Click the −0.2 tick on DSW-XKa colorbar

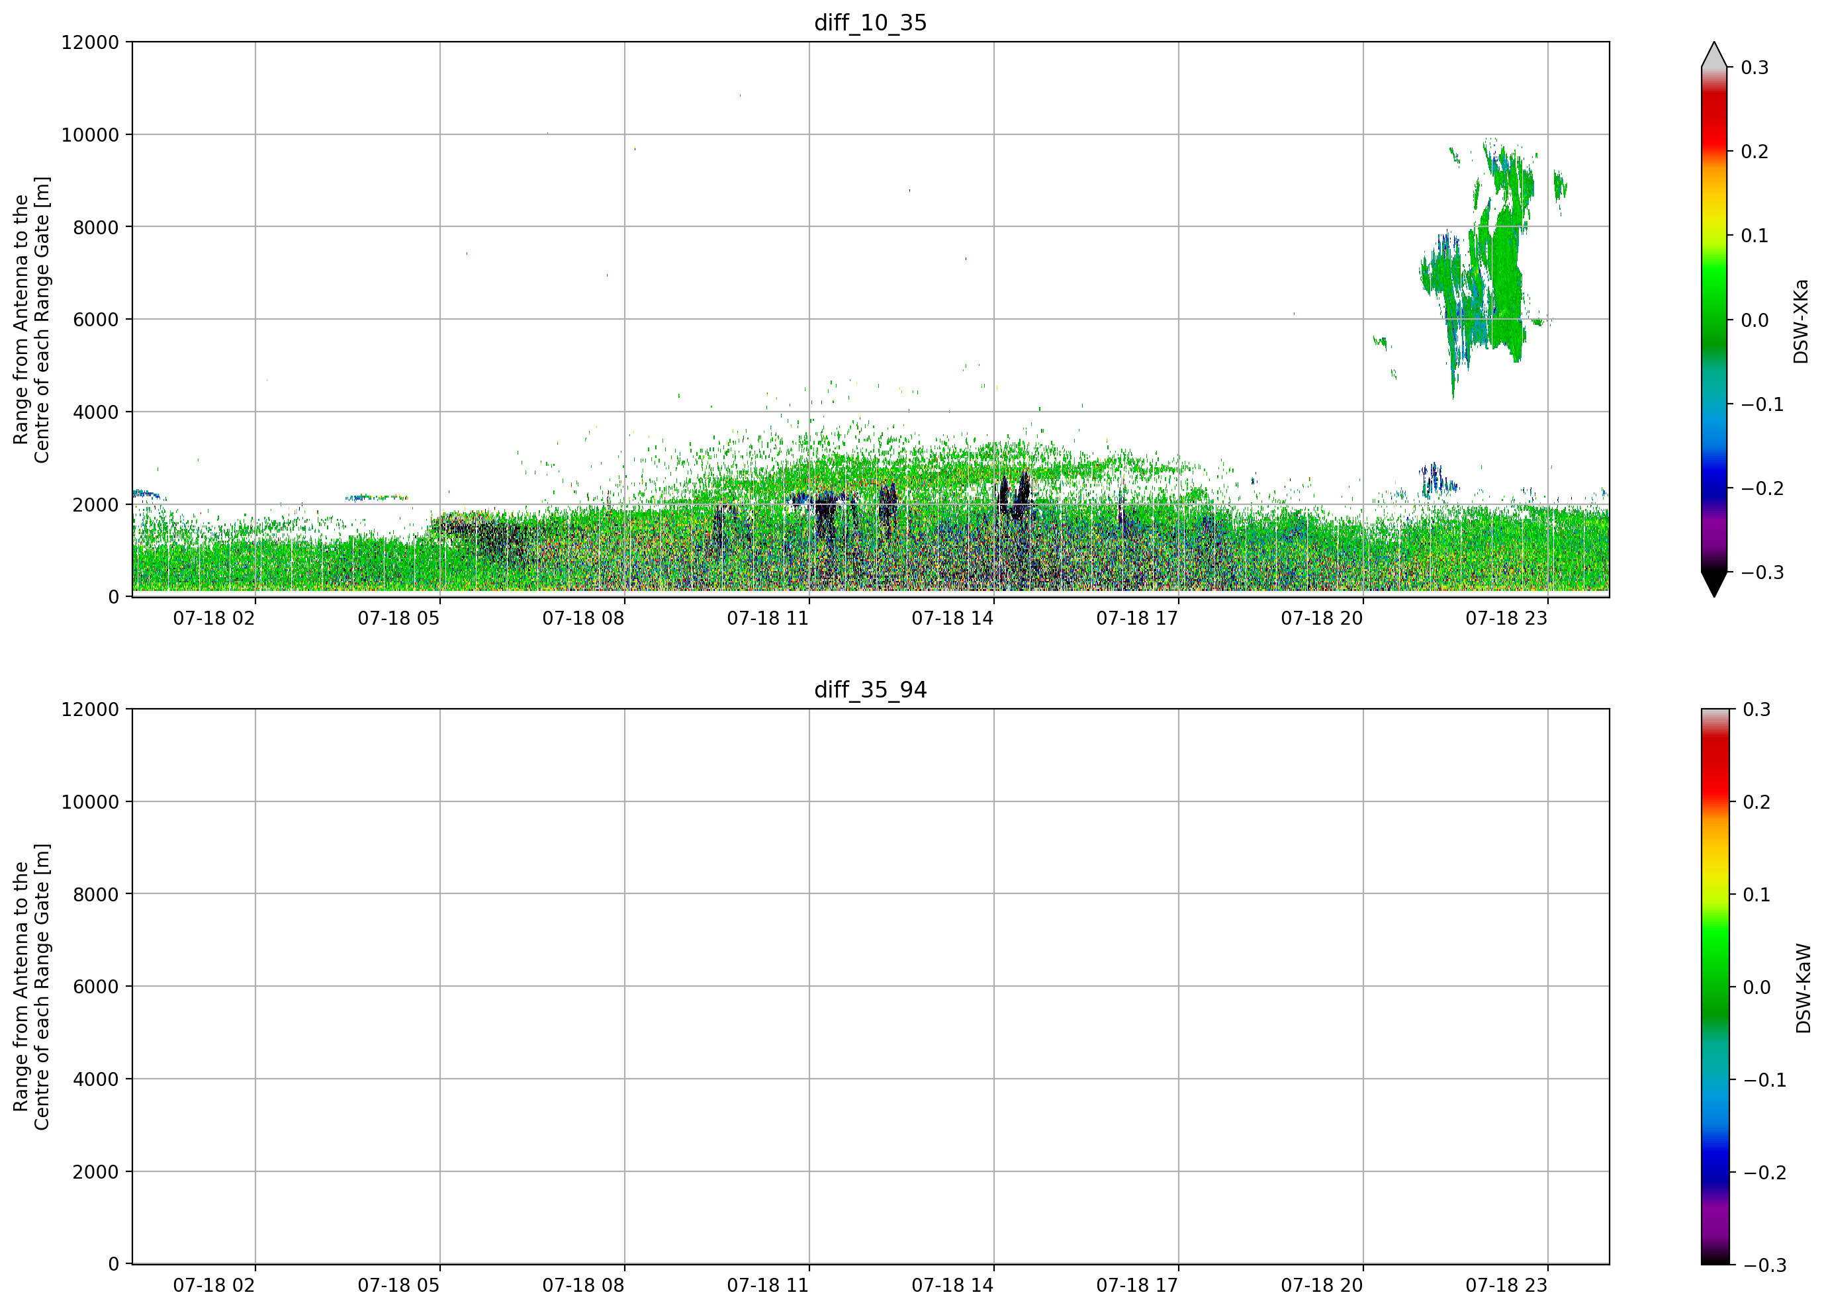coord(1762,488)
